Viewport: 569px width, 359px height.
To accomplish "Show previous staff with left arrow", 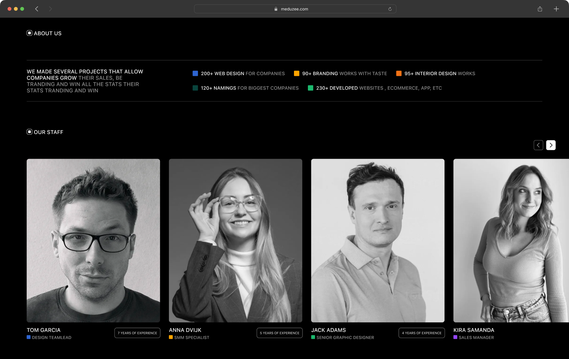I will pyautogui.click(x=538, y=145).
